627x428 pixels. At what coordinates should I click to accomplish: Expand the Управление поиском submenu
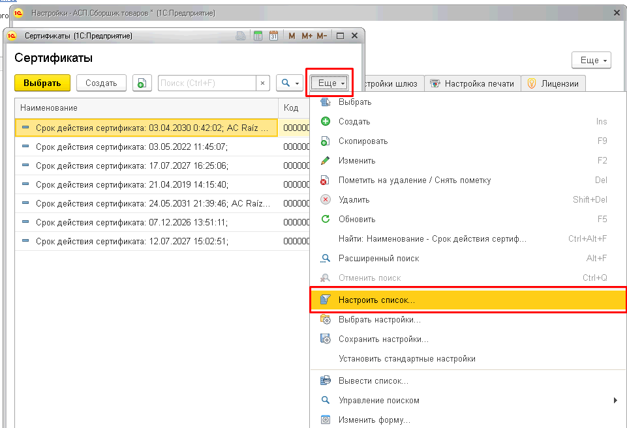(x=468, y=401)
